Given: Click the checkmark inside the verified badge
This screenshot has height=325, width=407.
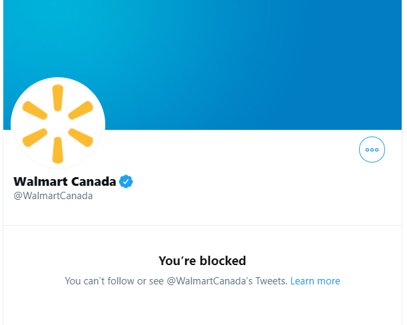Looking at the screenshot, I should [x=126, y=182].
